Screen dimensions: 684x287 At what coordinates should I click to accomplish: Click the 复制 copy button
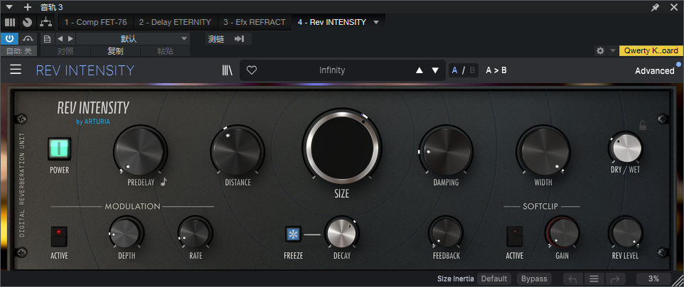(116, 51)
